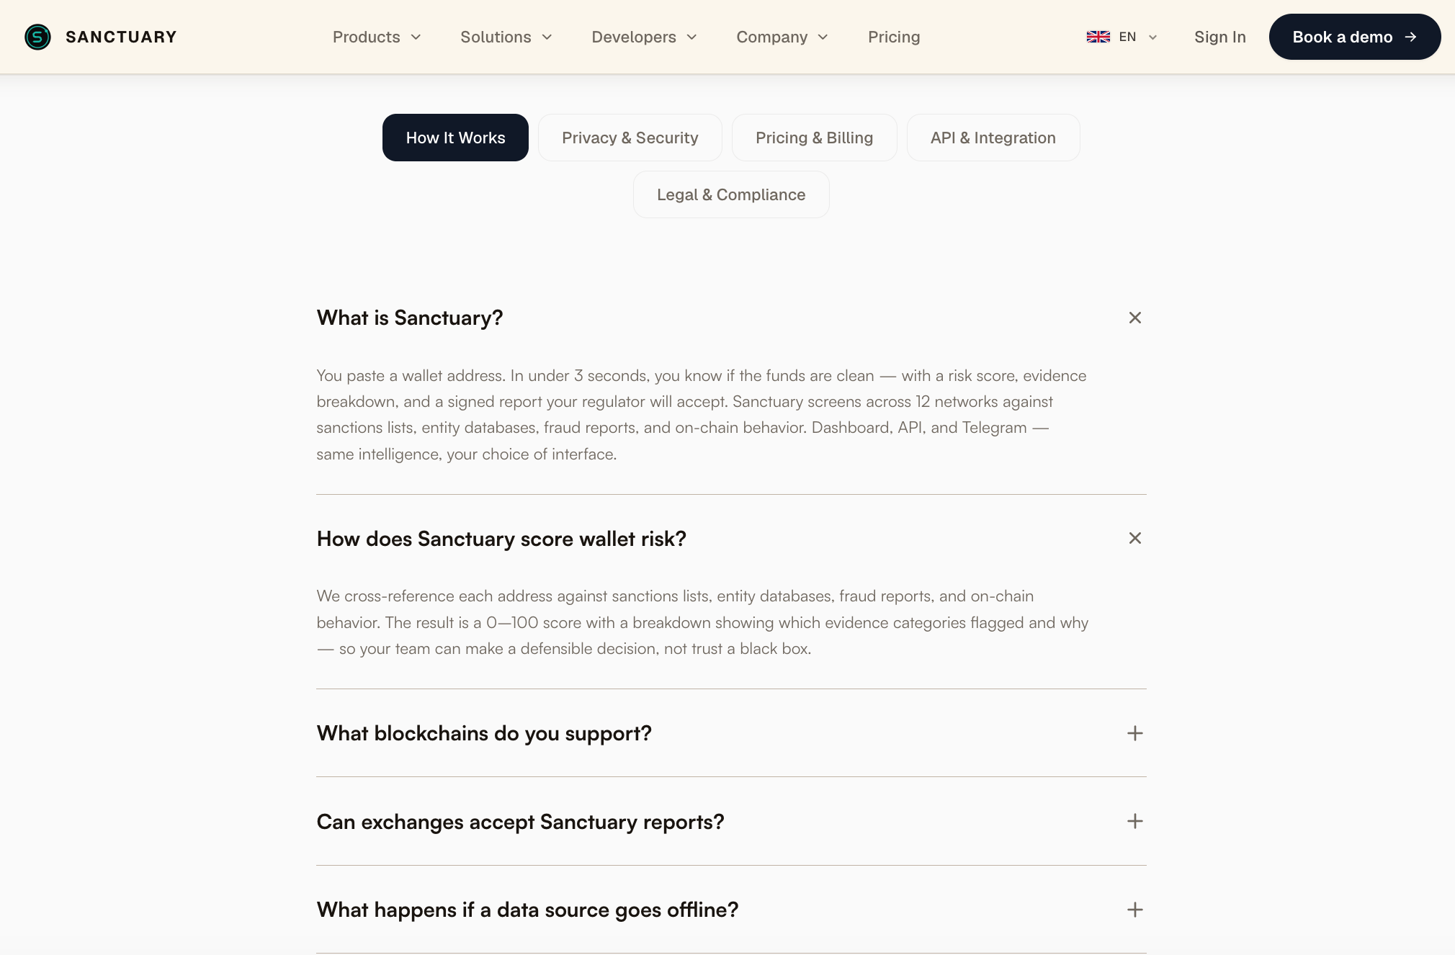This screenshot has width=1455, height=955.
Task: Collapse the 'What is Sanctuary?' answer
Action: tap(1135, 318)
